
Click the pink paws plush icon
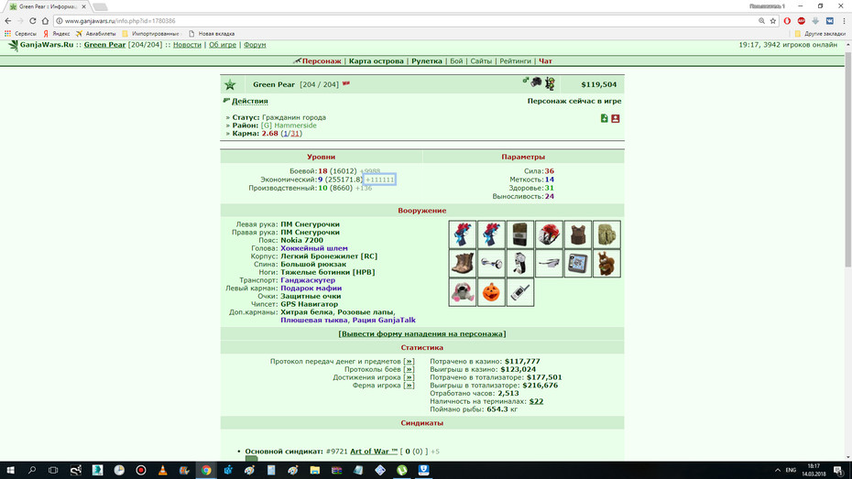463,292
